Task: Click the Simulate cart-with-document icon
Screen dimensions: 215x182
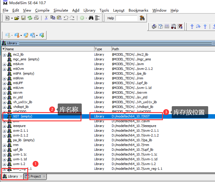Action: pos(174,26)
